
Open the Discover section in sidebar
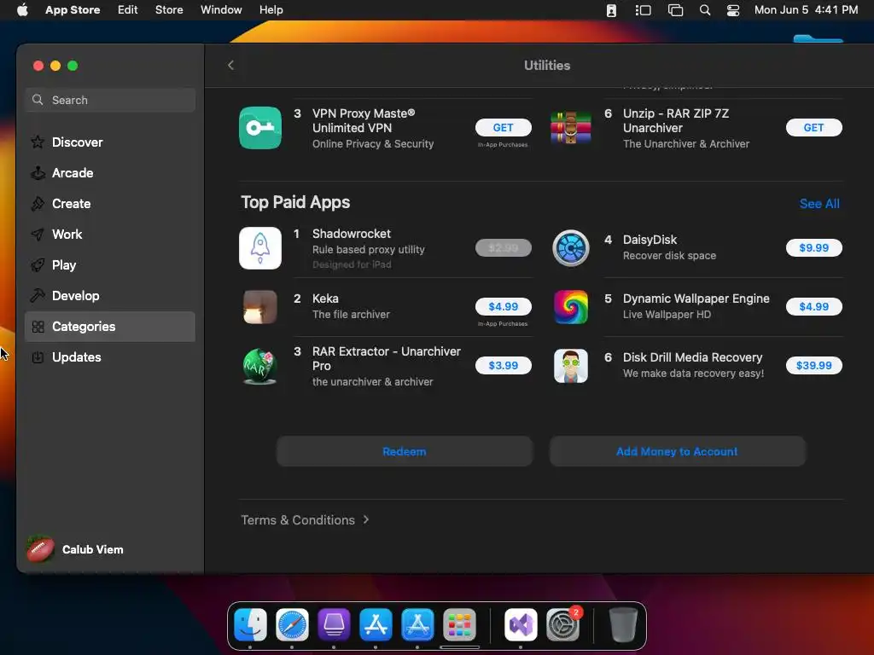[x=110, y=142]
